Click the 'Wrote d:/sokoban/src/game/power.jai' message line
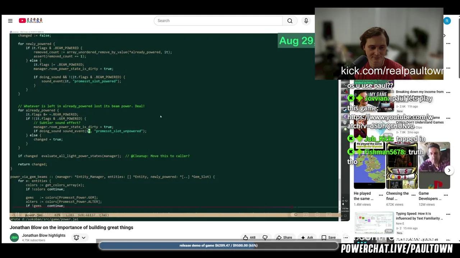 [44, 219]
